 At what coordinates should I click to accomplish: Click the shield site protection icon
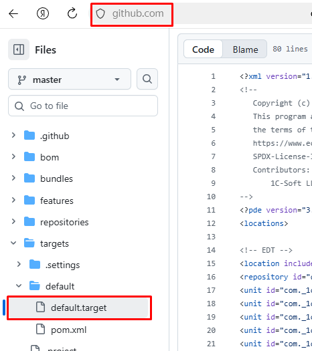(x=100, y=14)
